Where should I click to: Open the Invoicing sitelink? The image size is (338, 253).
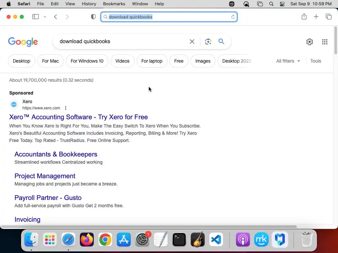point(27,219)
